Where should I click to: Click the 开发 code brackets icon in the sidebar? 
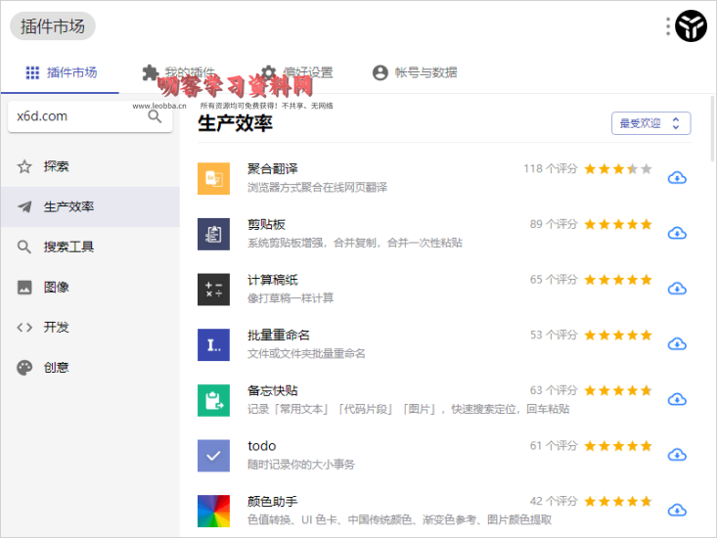[24, 328]
